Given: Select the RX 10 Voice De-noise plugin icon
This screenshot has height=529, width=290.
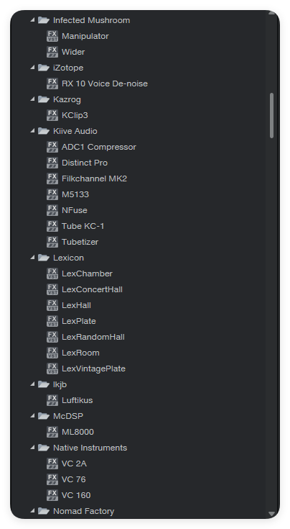Looking at the screenshot, I should [x=52, y=83].
